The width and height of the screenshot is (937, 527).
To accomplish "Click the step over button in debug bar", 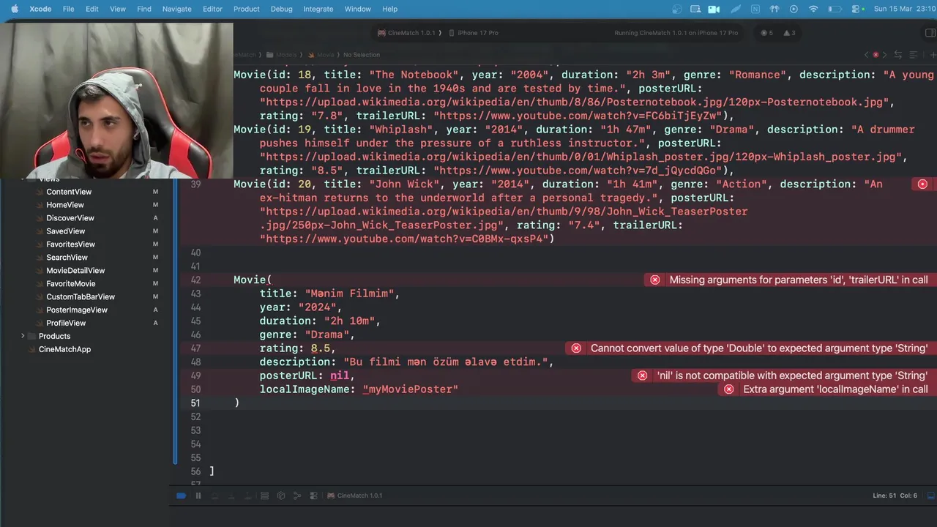I will [215, 496].
